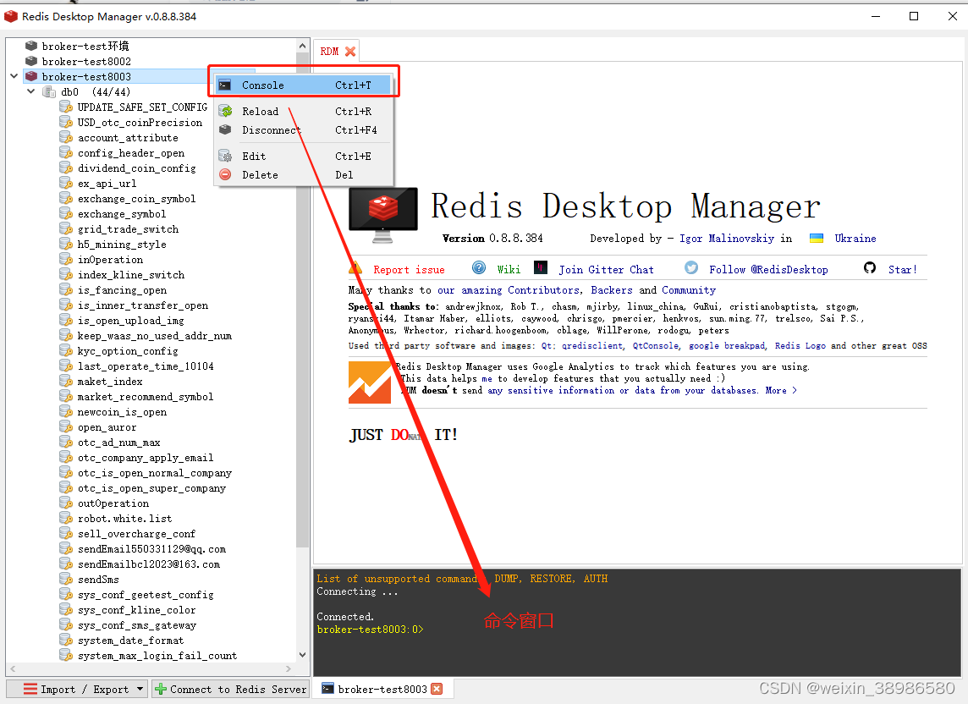
Task: Collapse the db0 database node
Action: coord(30,91)
